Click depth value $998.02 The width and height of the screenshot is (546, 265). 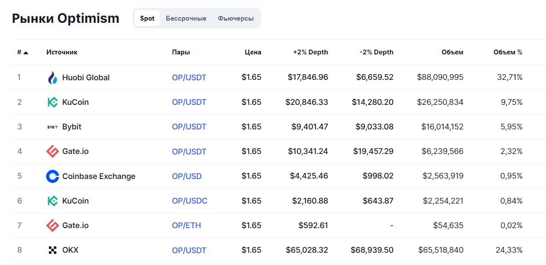click(x=378, y=176)
